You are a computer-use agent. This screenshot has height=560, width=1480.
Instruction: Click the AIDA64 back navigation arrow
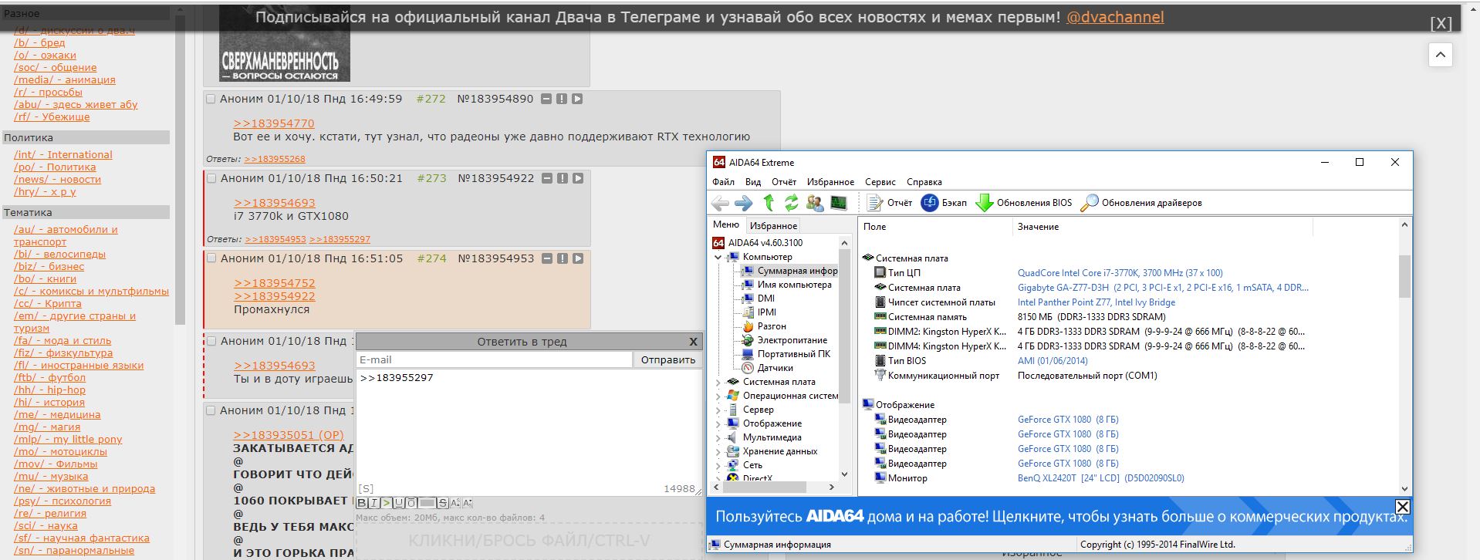pyautogui.click(x=720, y=203)
